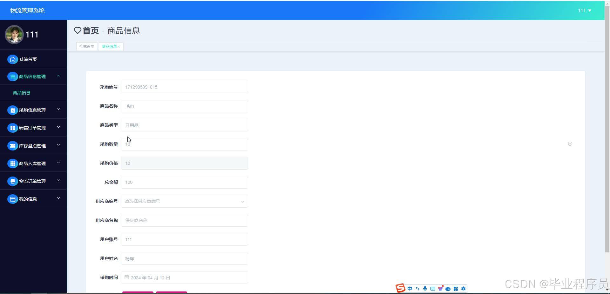Click the shirt skin icon in IME bar

[440, 288]
